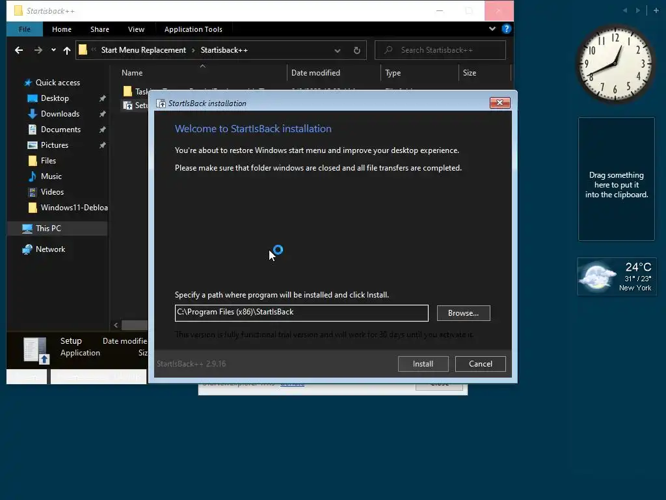The height and width of the screenshot is (500, 666).
Task: Close the StartIsBack installation dialog
Action: coord(500,103)
